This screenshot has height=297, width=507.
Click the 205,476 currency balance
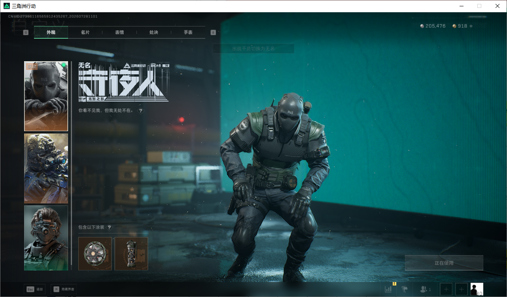point(435,26)
